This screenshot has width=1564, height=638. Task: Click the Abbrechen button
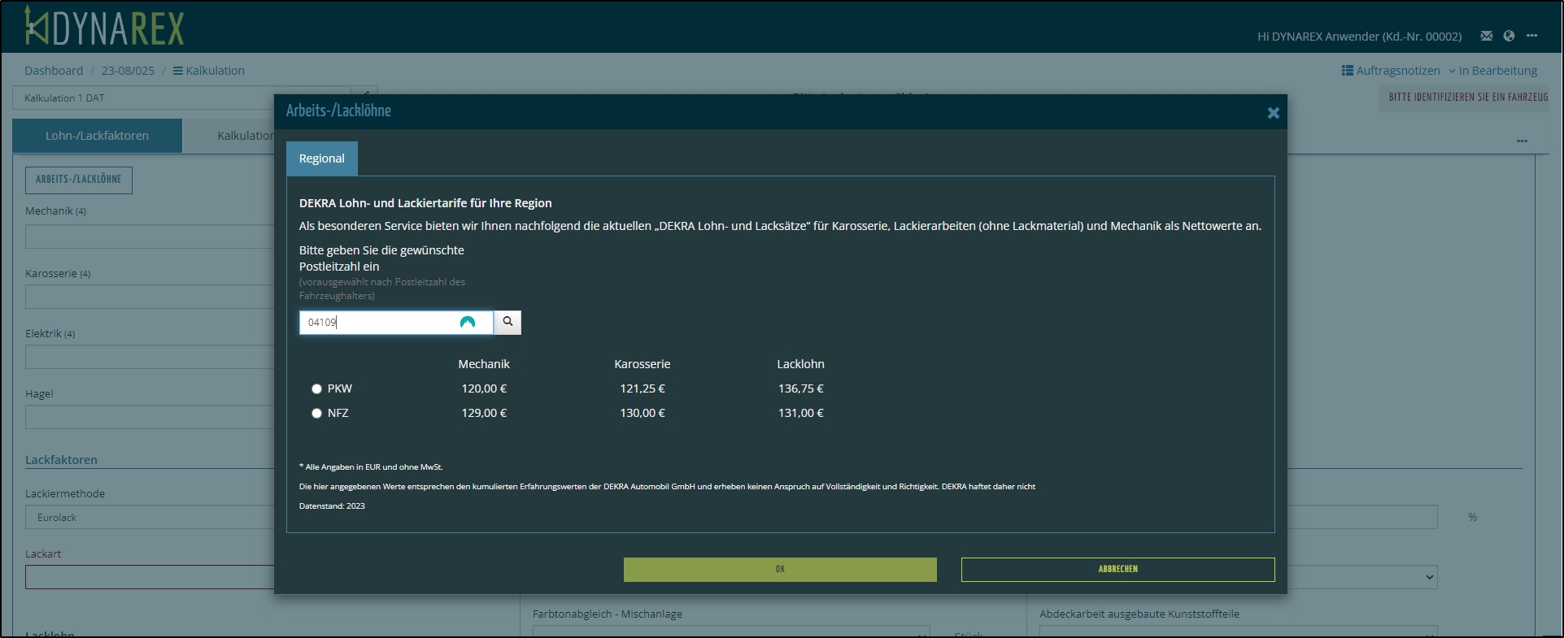pyautogui.click(x=1117, y=569)
